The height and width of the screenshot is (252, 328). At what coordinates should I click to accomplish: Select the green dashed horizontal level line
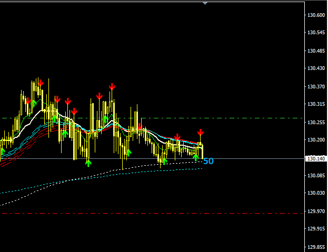pos(152,118)
